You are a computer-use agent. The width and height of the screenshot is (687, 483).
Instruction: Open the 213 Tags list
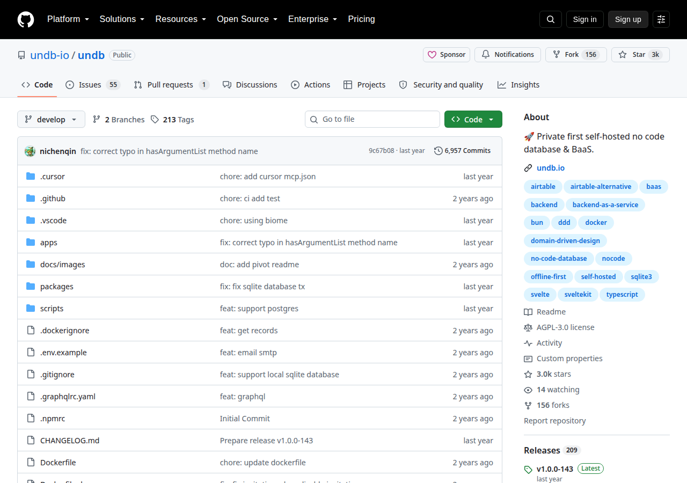[x=172, y=120]
